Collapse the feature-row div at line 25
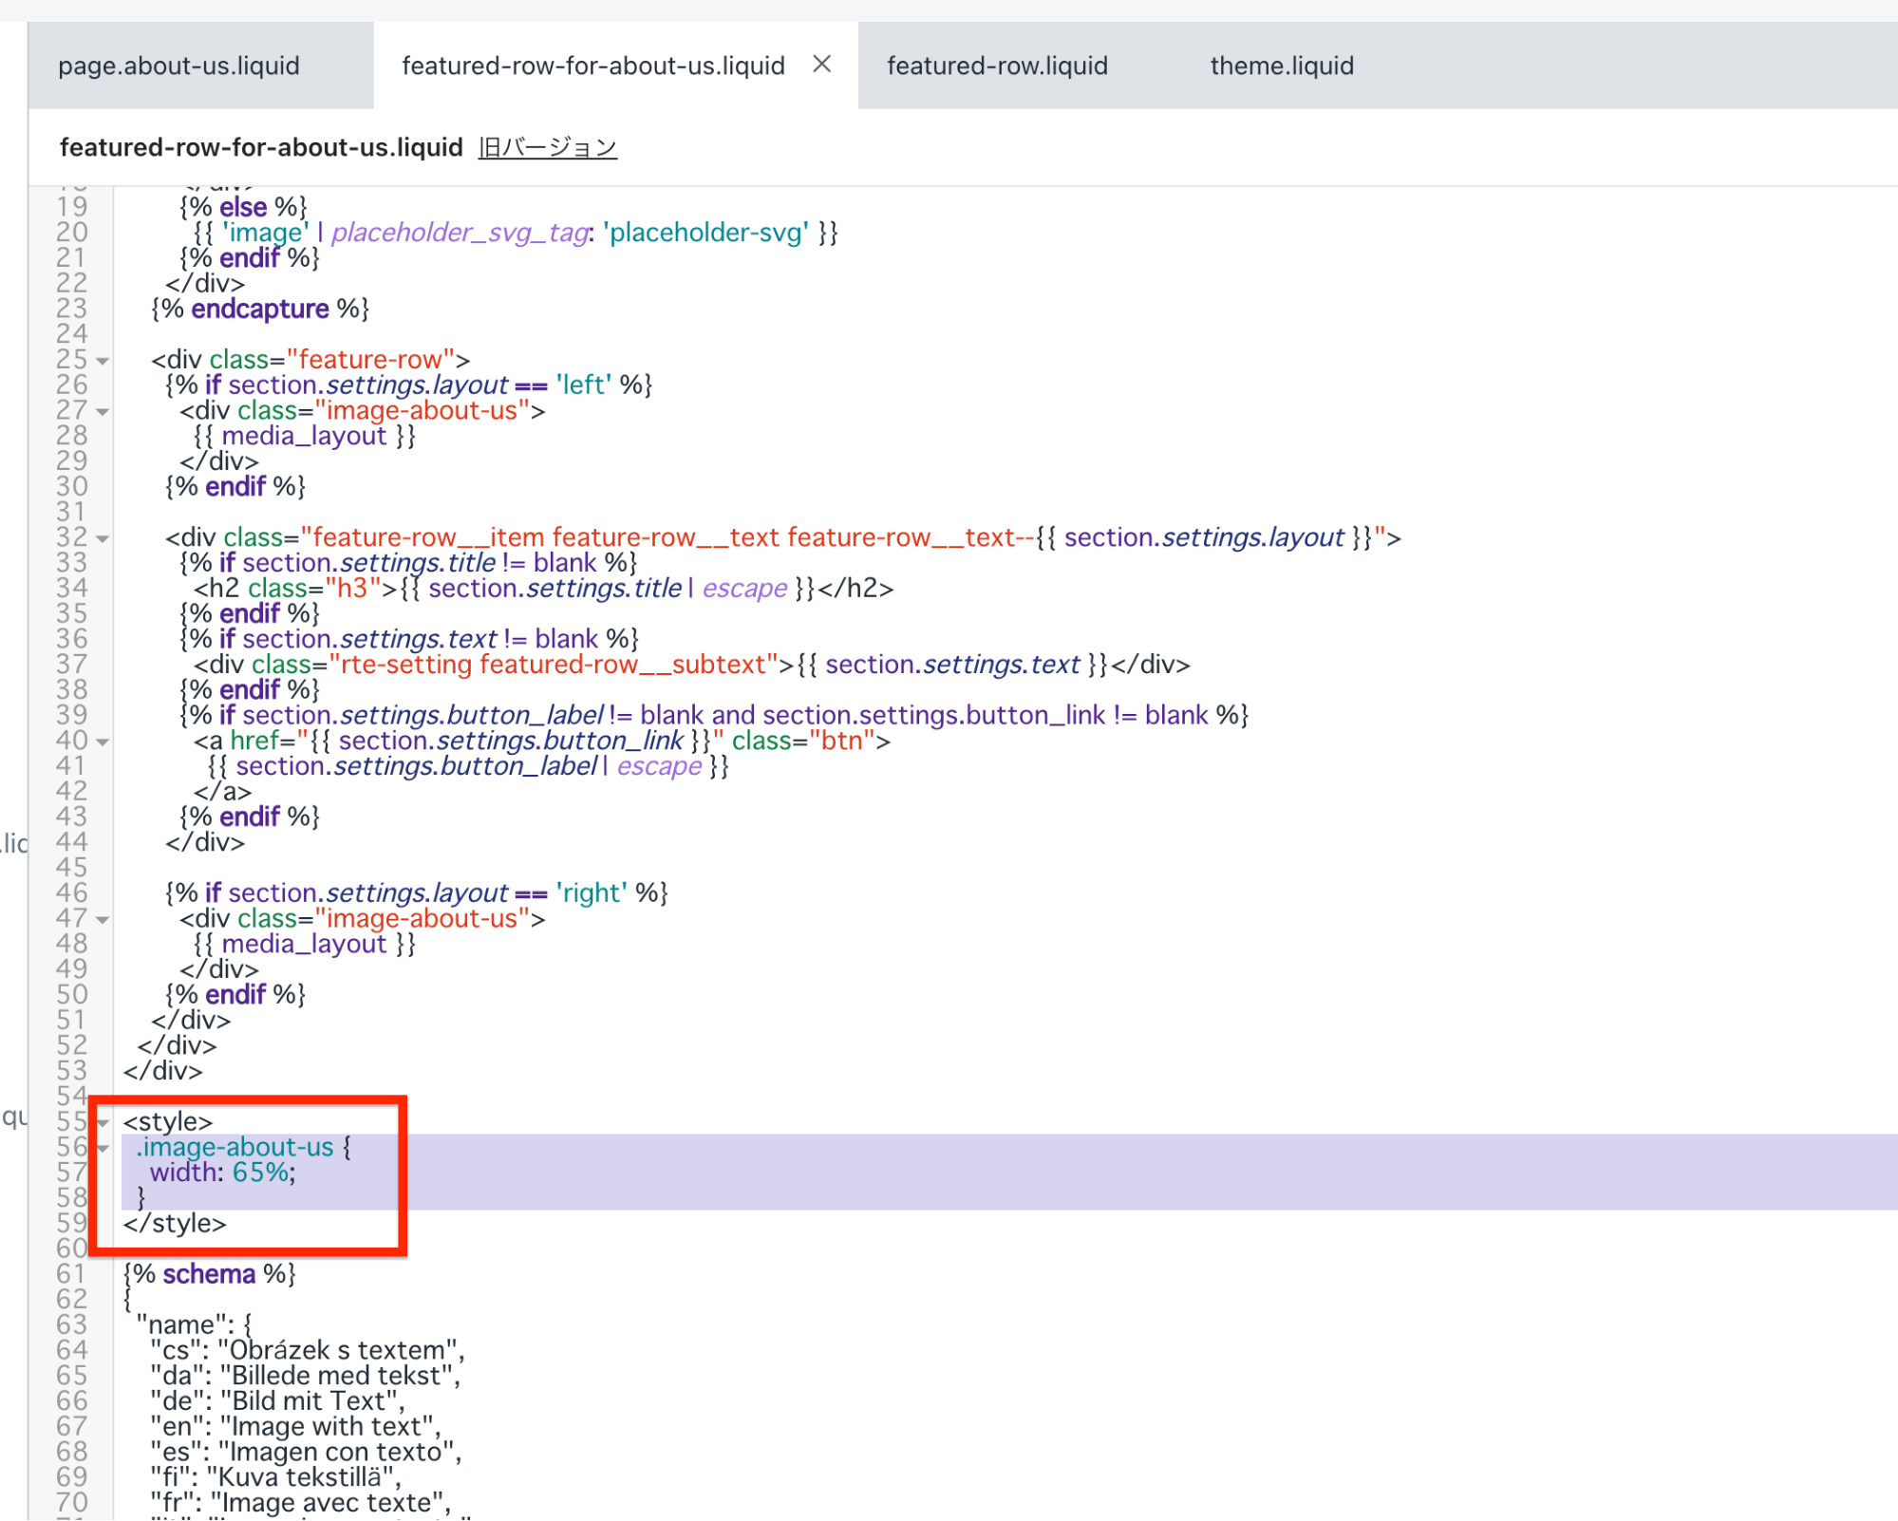 tap(103, 361)
